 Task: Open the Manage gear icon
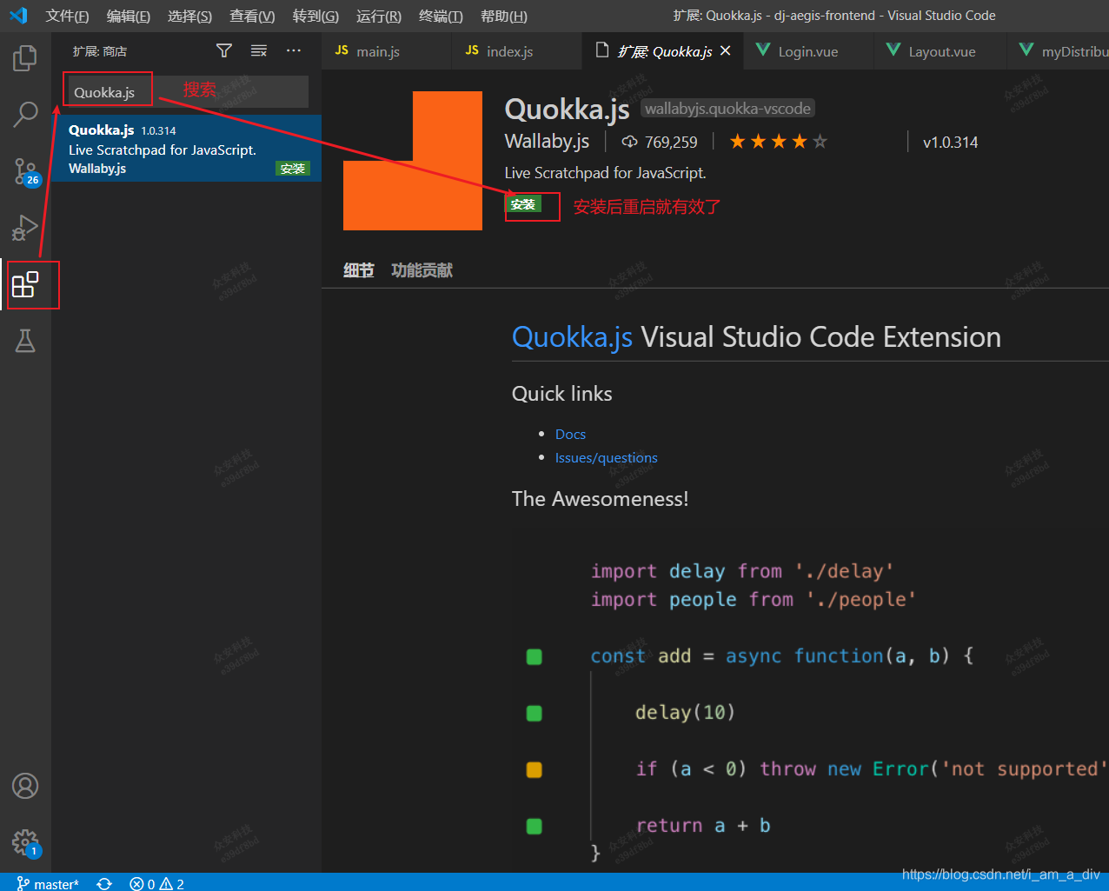coord(26,842)
